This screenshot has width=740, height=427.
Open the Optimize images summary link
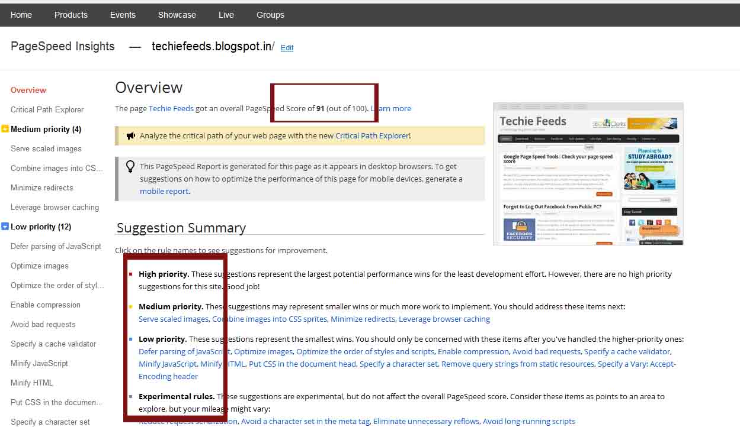pos(263,351)
